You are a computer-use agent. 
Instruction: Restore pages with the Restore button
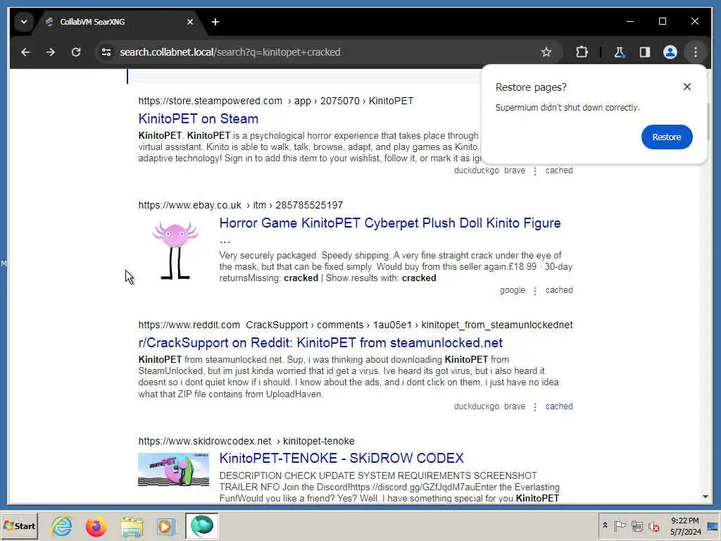point(666,137)
